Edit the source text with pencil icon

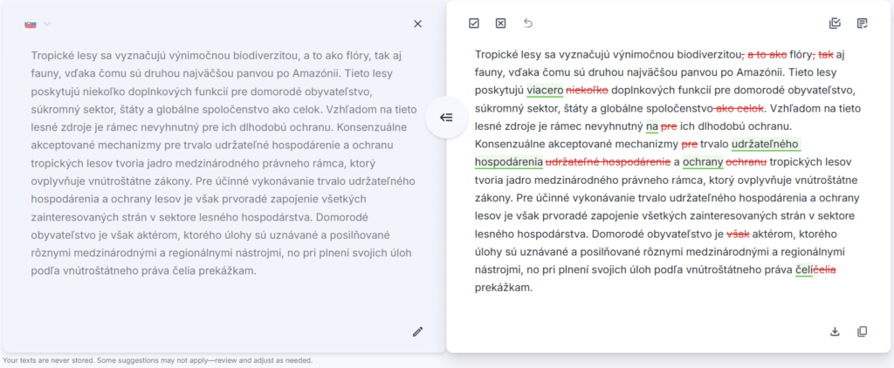417,331
